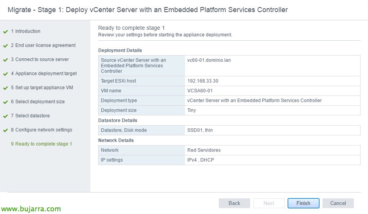Click checkmark icon for Appliance deployment target
The width and height of the screenshot is (368, 214).
[x=5, y=74]
